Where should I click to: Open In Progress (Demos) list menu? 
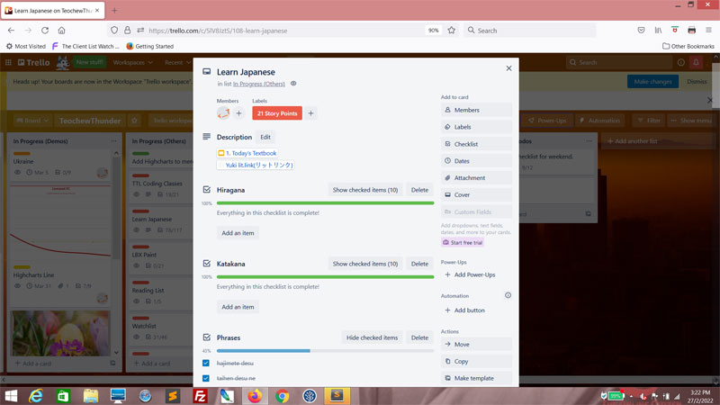[114, 141]
